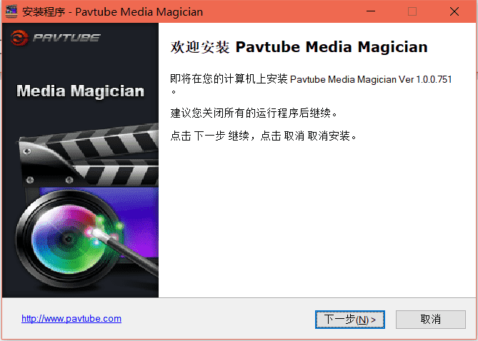The image size is (478, 341).
Task: Click the Media Magician banner title
Action: pos(80,91)
